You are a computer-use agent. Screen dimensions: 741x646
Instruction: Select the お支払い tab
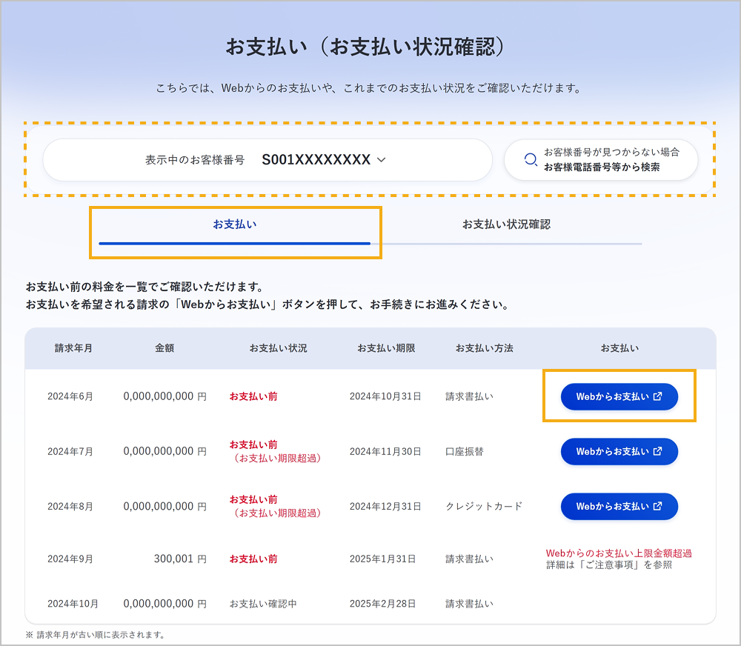tap(235, 224)
